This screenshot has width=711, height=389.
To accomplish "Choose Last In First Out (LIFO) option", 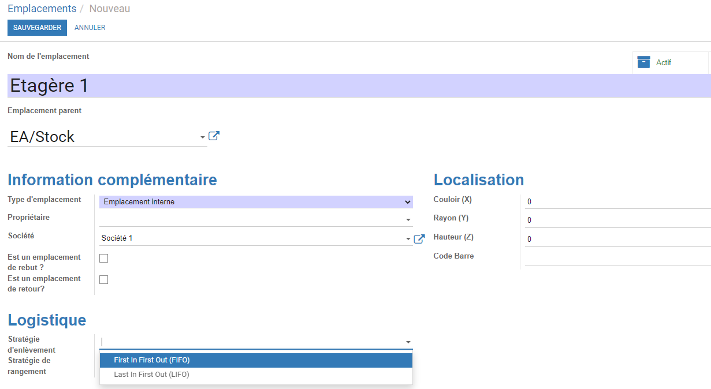I will (256, 375).
